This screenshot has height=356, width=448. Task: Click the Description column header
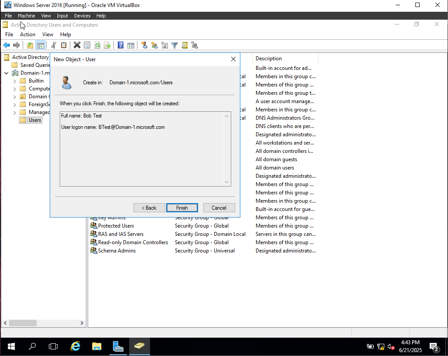(285, 59)
